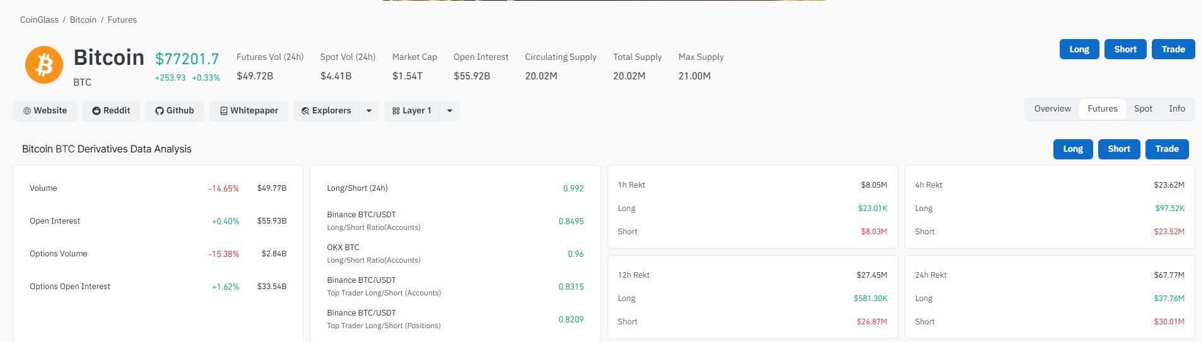This screenshot has height=342, width=1201.
Task: Click the 4h Rekt total $23.62M
Action: tap(1169, 185)
